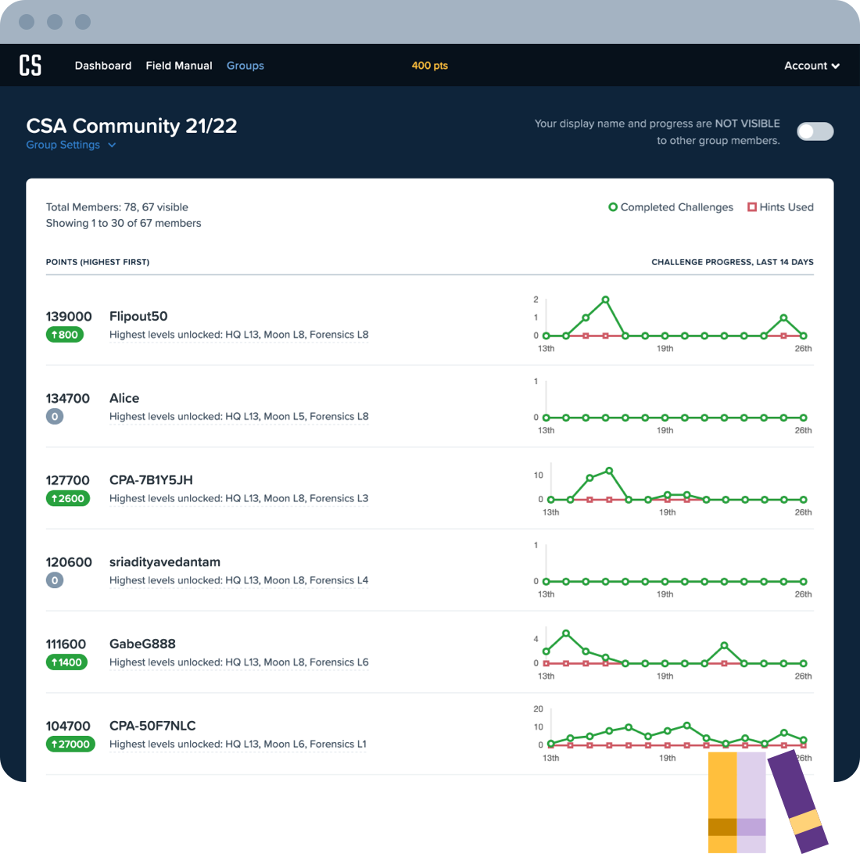The height and width of the screenshot is (854, 860).
Task: Click CPA-50F7NLC's 27000 points-gained badge
Action: click(x=70, y=744)
